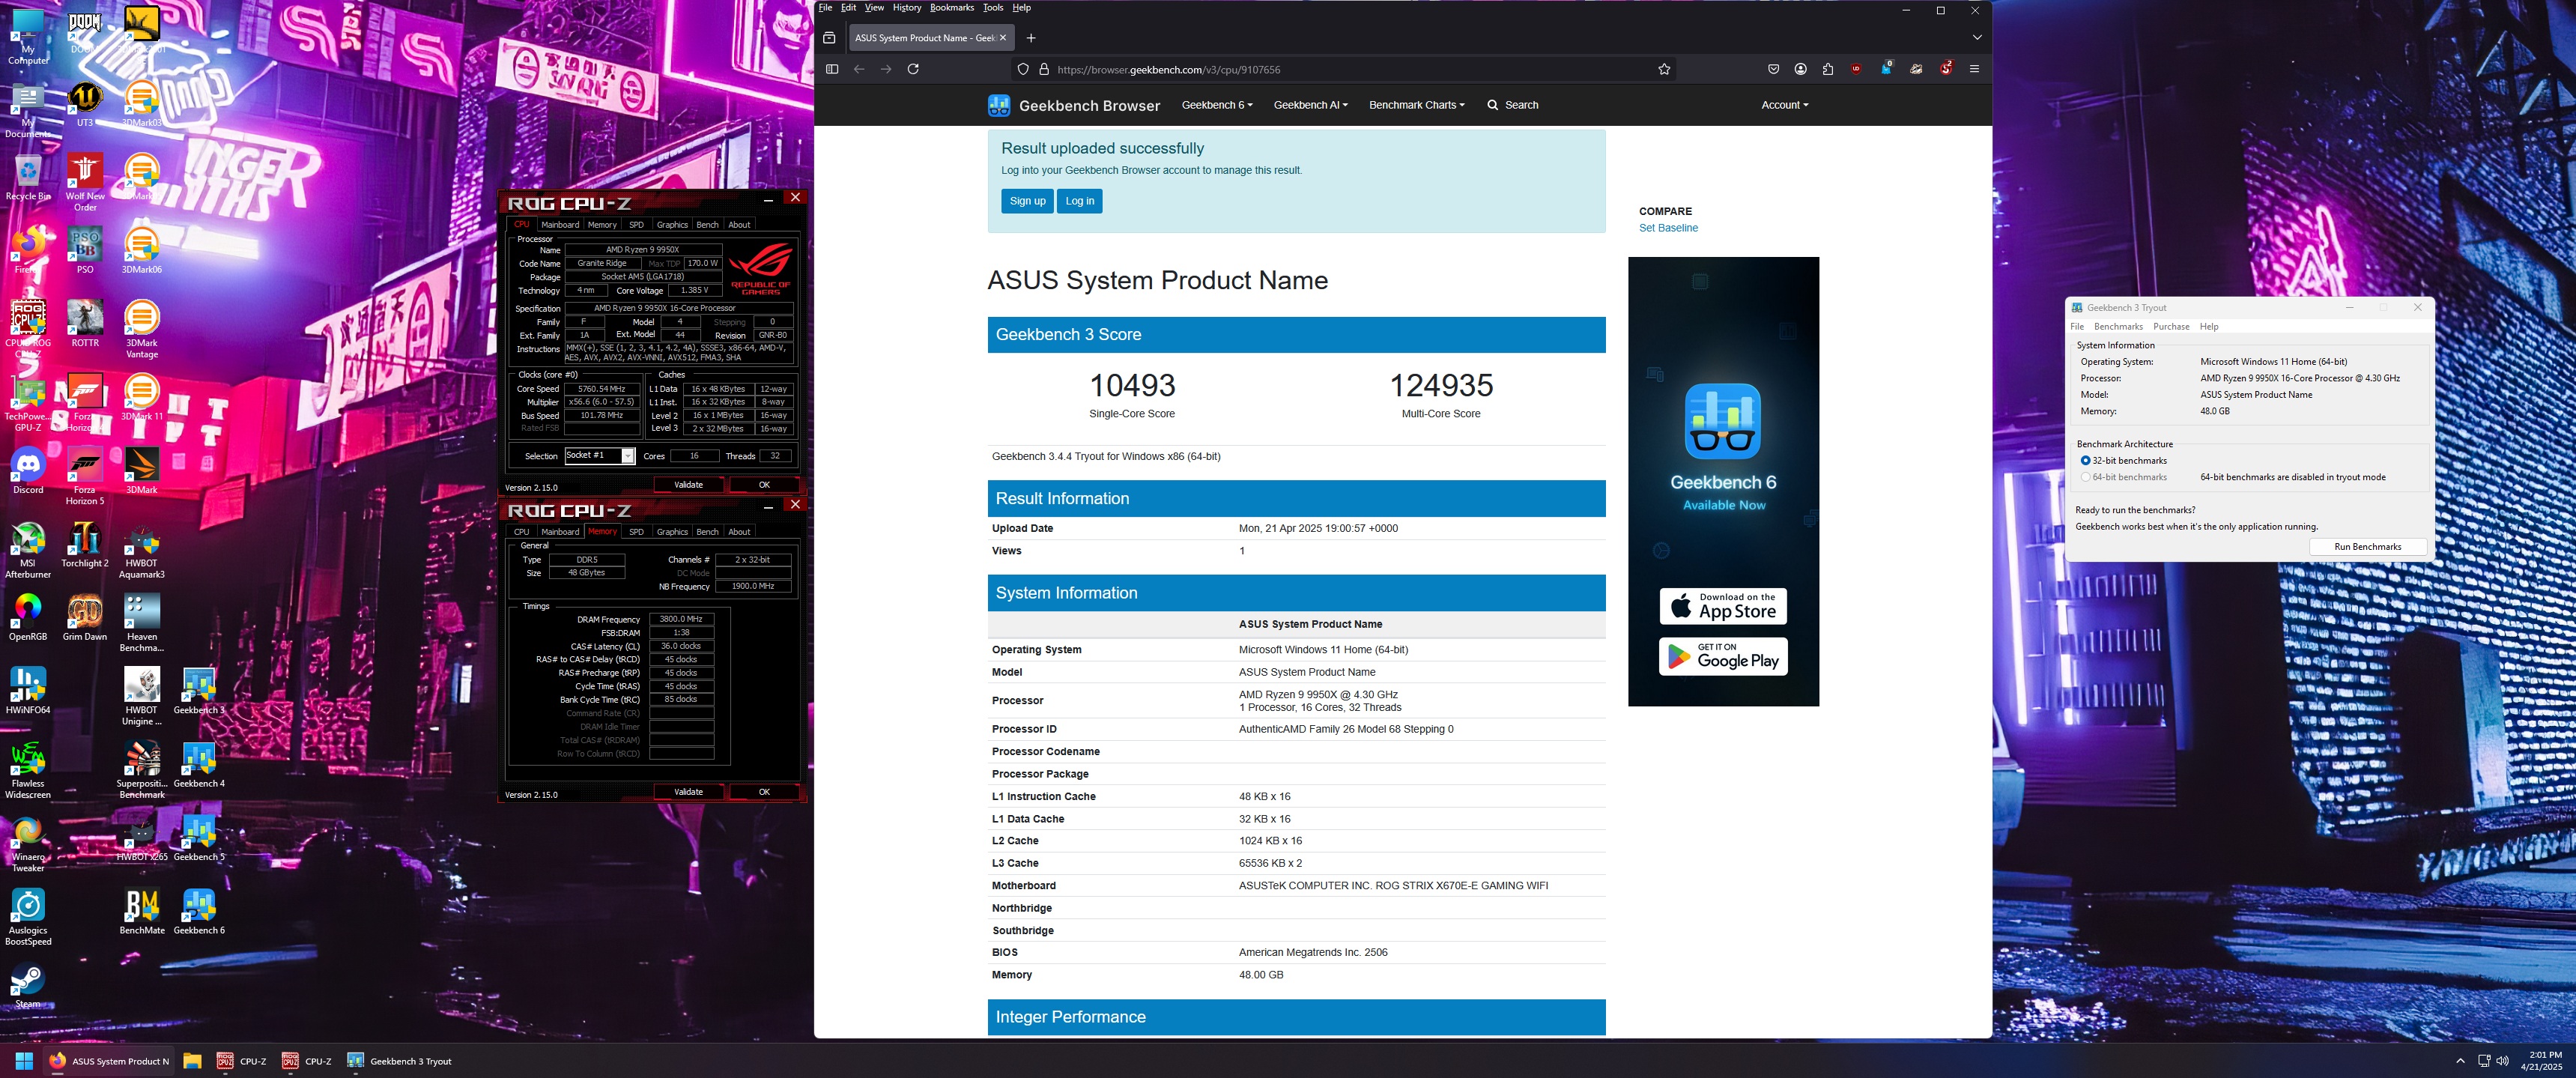This screenshot has width=2576, height=1078.
Task: Click the Get it on Google Play badge
Action: tap(1723, 656)
